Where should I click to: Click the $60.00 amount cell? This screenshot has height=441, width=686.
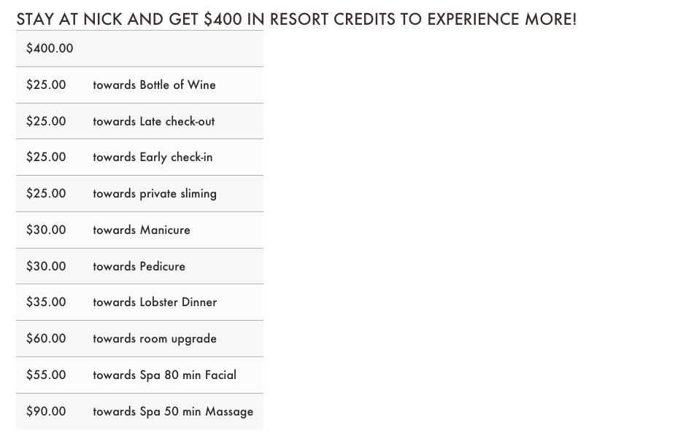pos(46,339)
